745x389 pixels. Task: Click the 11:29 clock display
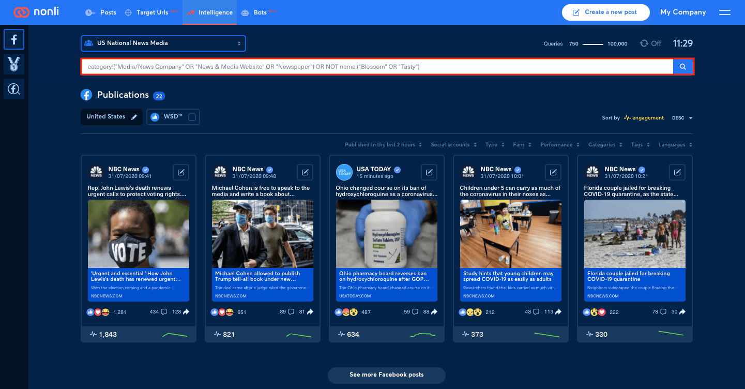[683, 43]
